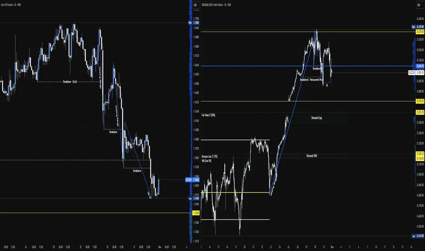
Task: Click date 14 at the right end of the NASDAQ time axis
Action: [411, 247]
